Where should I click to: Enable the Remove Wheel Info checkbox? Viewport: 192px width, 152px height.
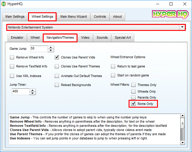click(x=12, y=57)
